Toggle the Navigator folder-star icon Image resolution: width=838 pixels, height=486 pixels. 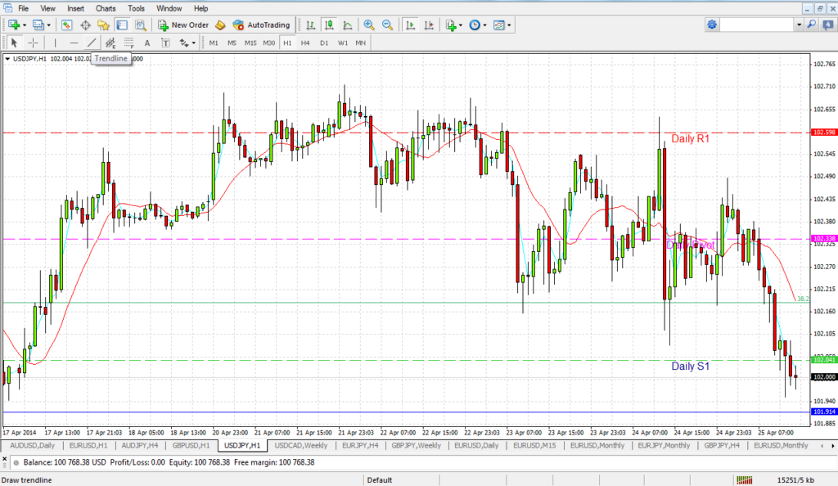coord(103,25)
